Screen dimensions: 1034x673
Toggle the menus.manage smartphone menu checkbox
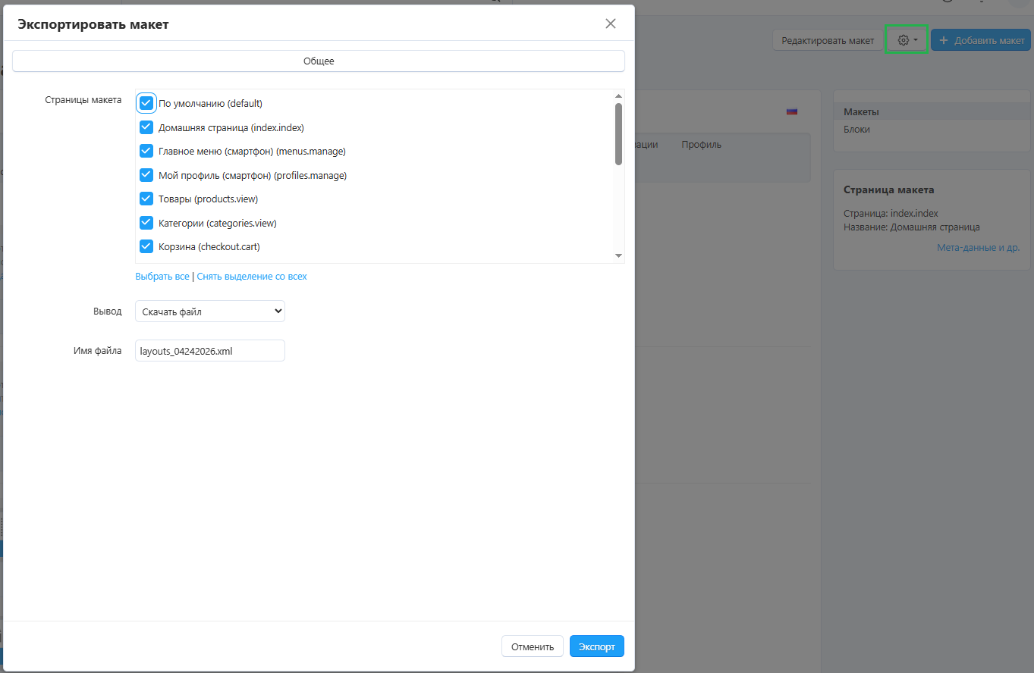[x=146, y=152]
